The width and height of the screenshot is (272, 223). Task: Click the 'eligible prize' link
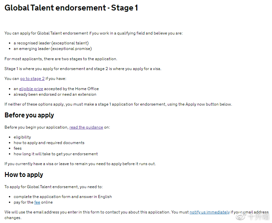point(31,89)
